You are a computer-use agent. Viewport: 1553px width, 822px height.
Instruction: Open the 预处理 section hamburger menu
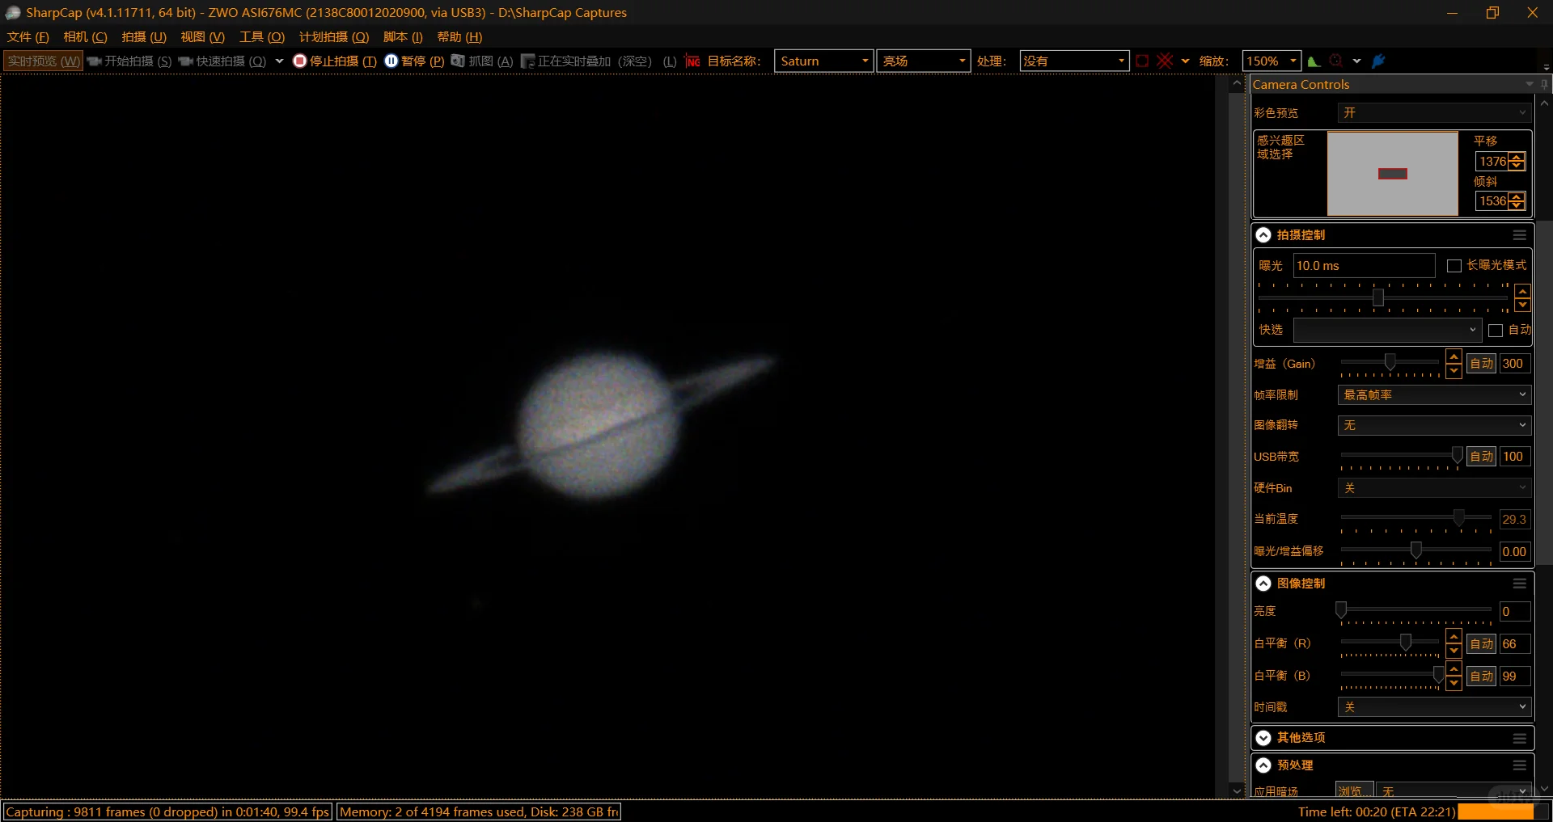click(1519, 765)
